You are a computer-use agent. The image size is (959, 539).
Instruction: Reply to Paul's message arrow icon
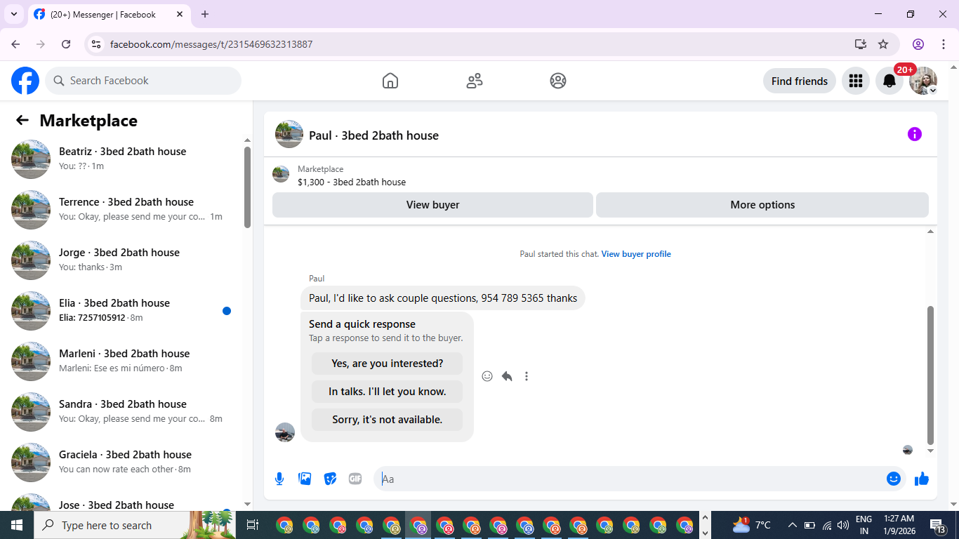pos(507,376)
